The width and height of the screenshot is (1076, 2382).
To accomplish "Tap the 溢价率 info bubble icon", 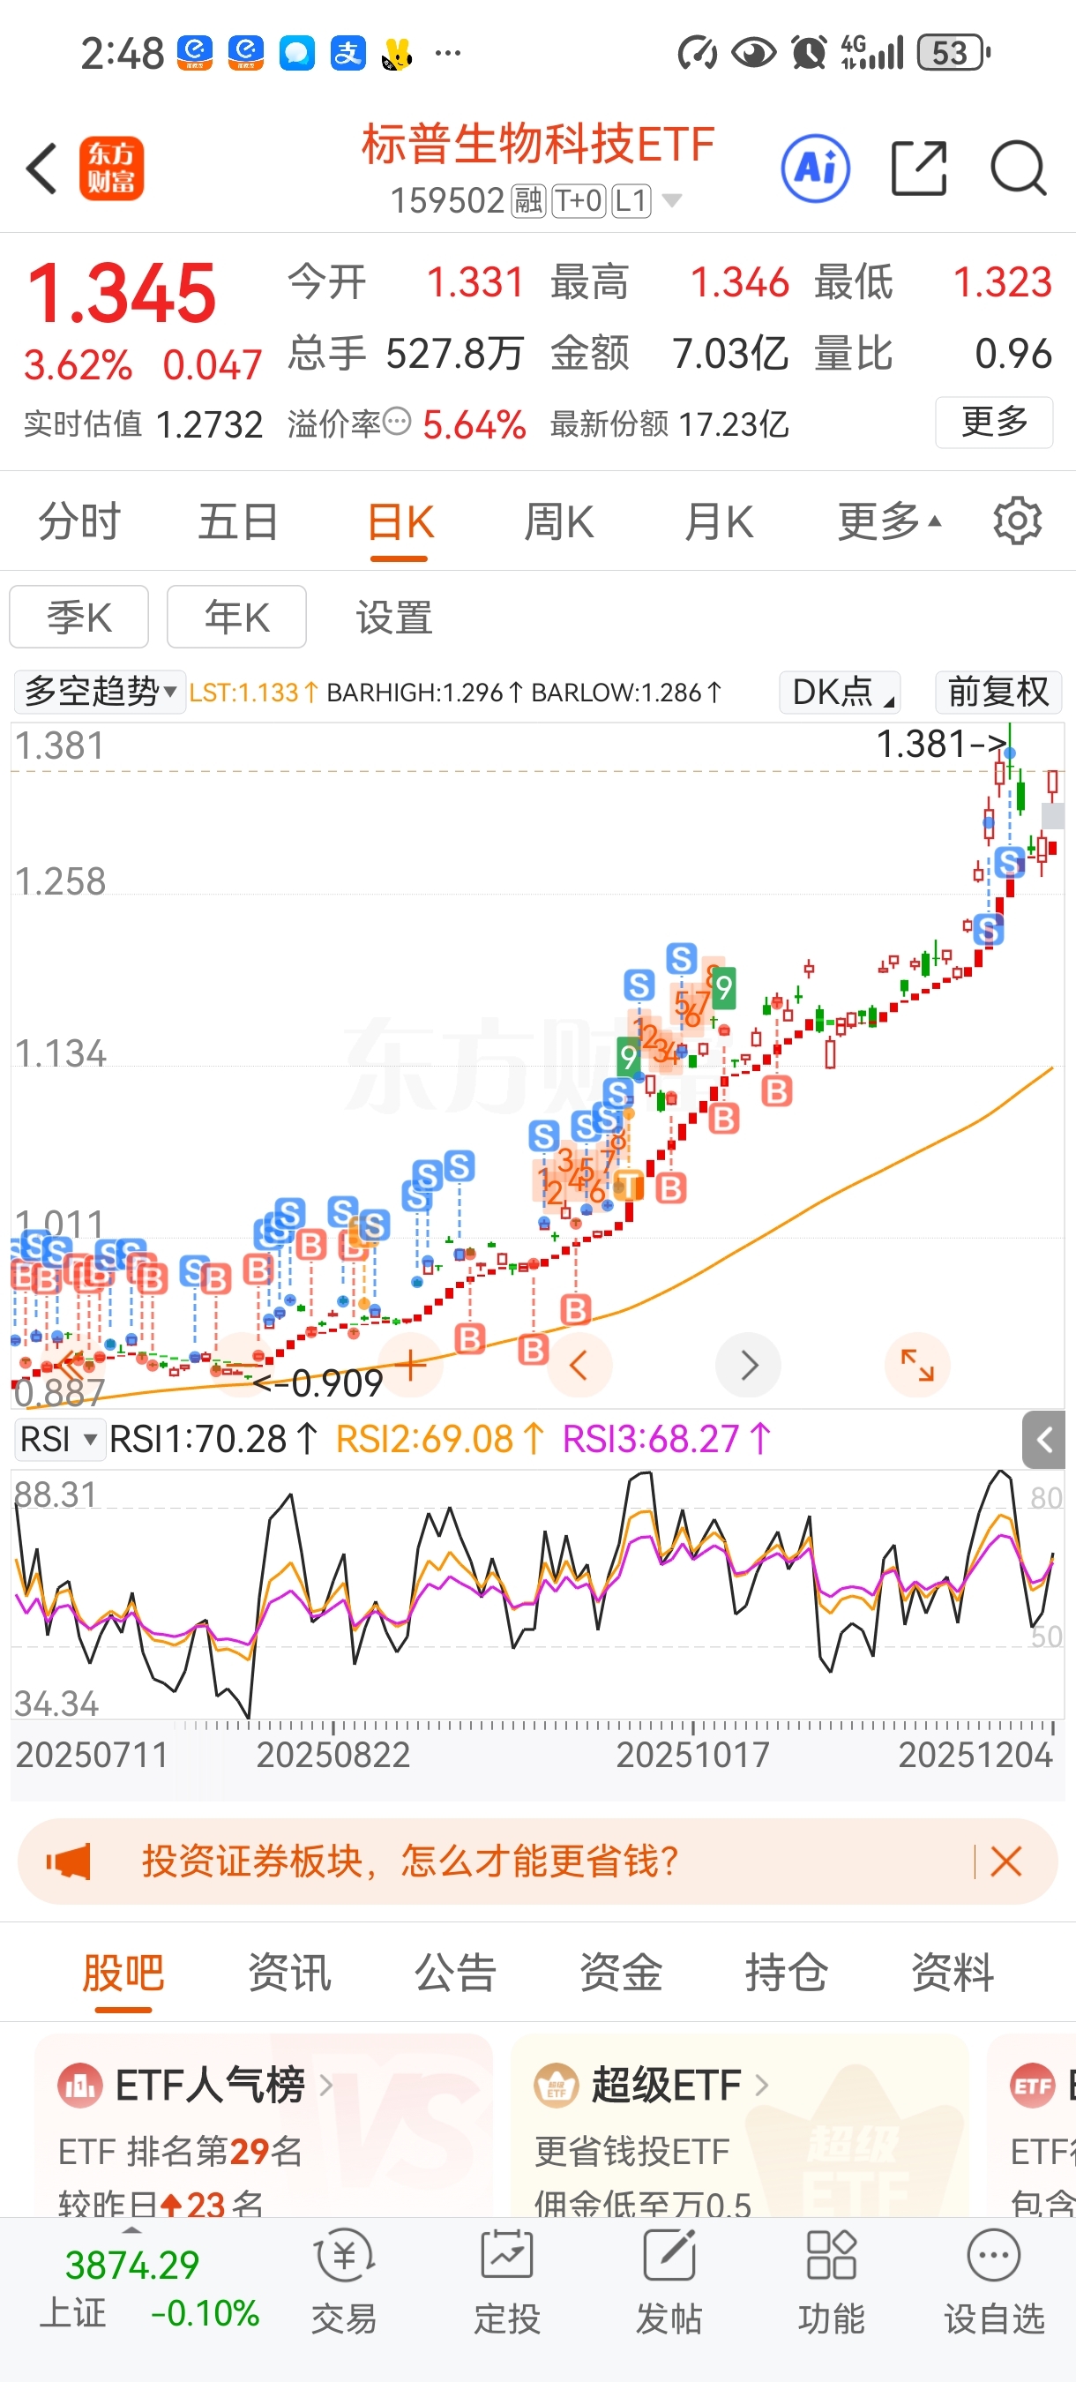I will [397, 422].
